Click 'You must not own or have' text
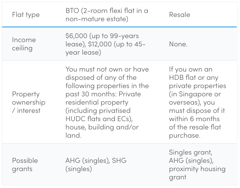This screenshot has width=240, height=188. point(107,69)
